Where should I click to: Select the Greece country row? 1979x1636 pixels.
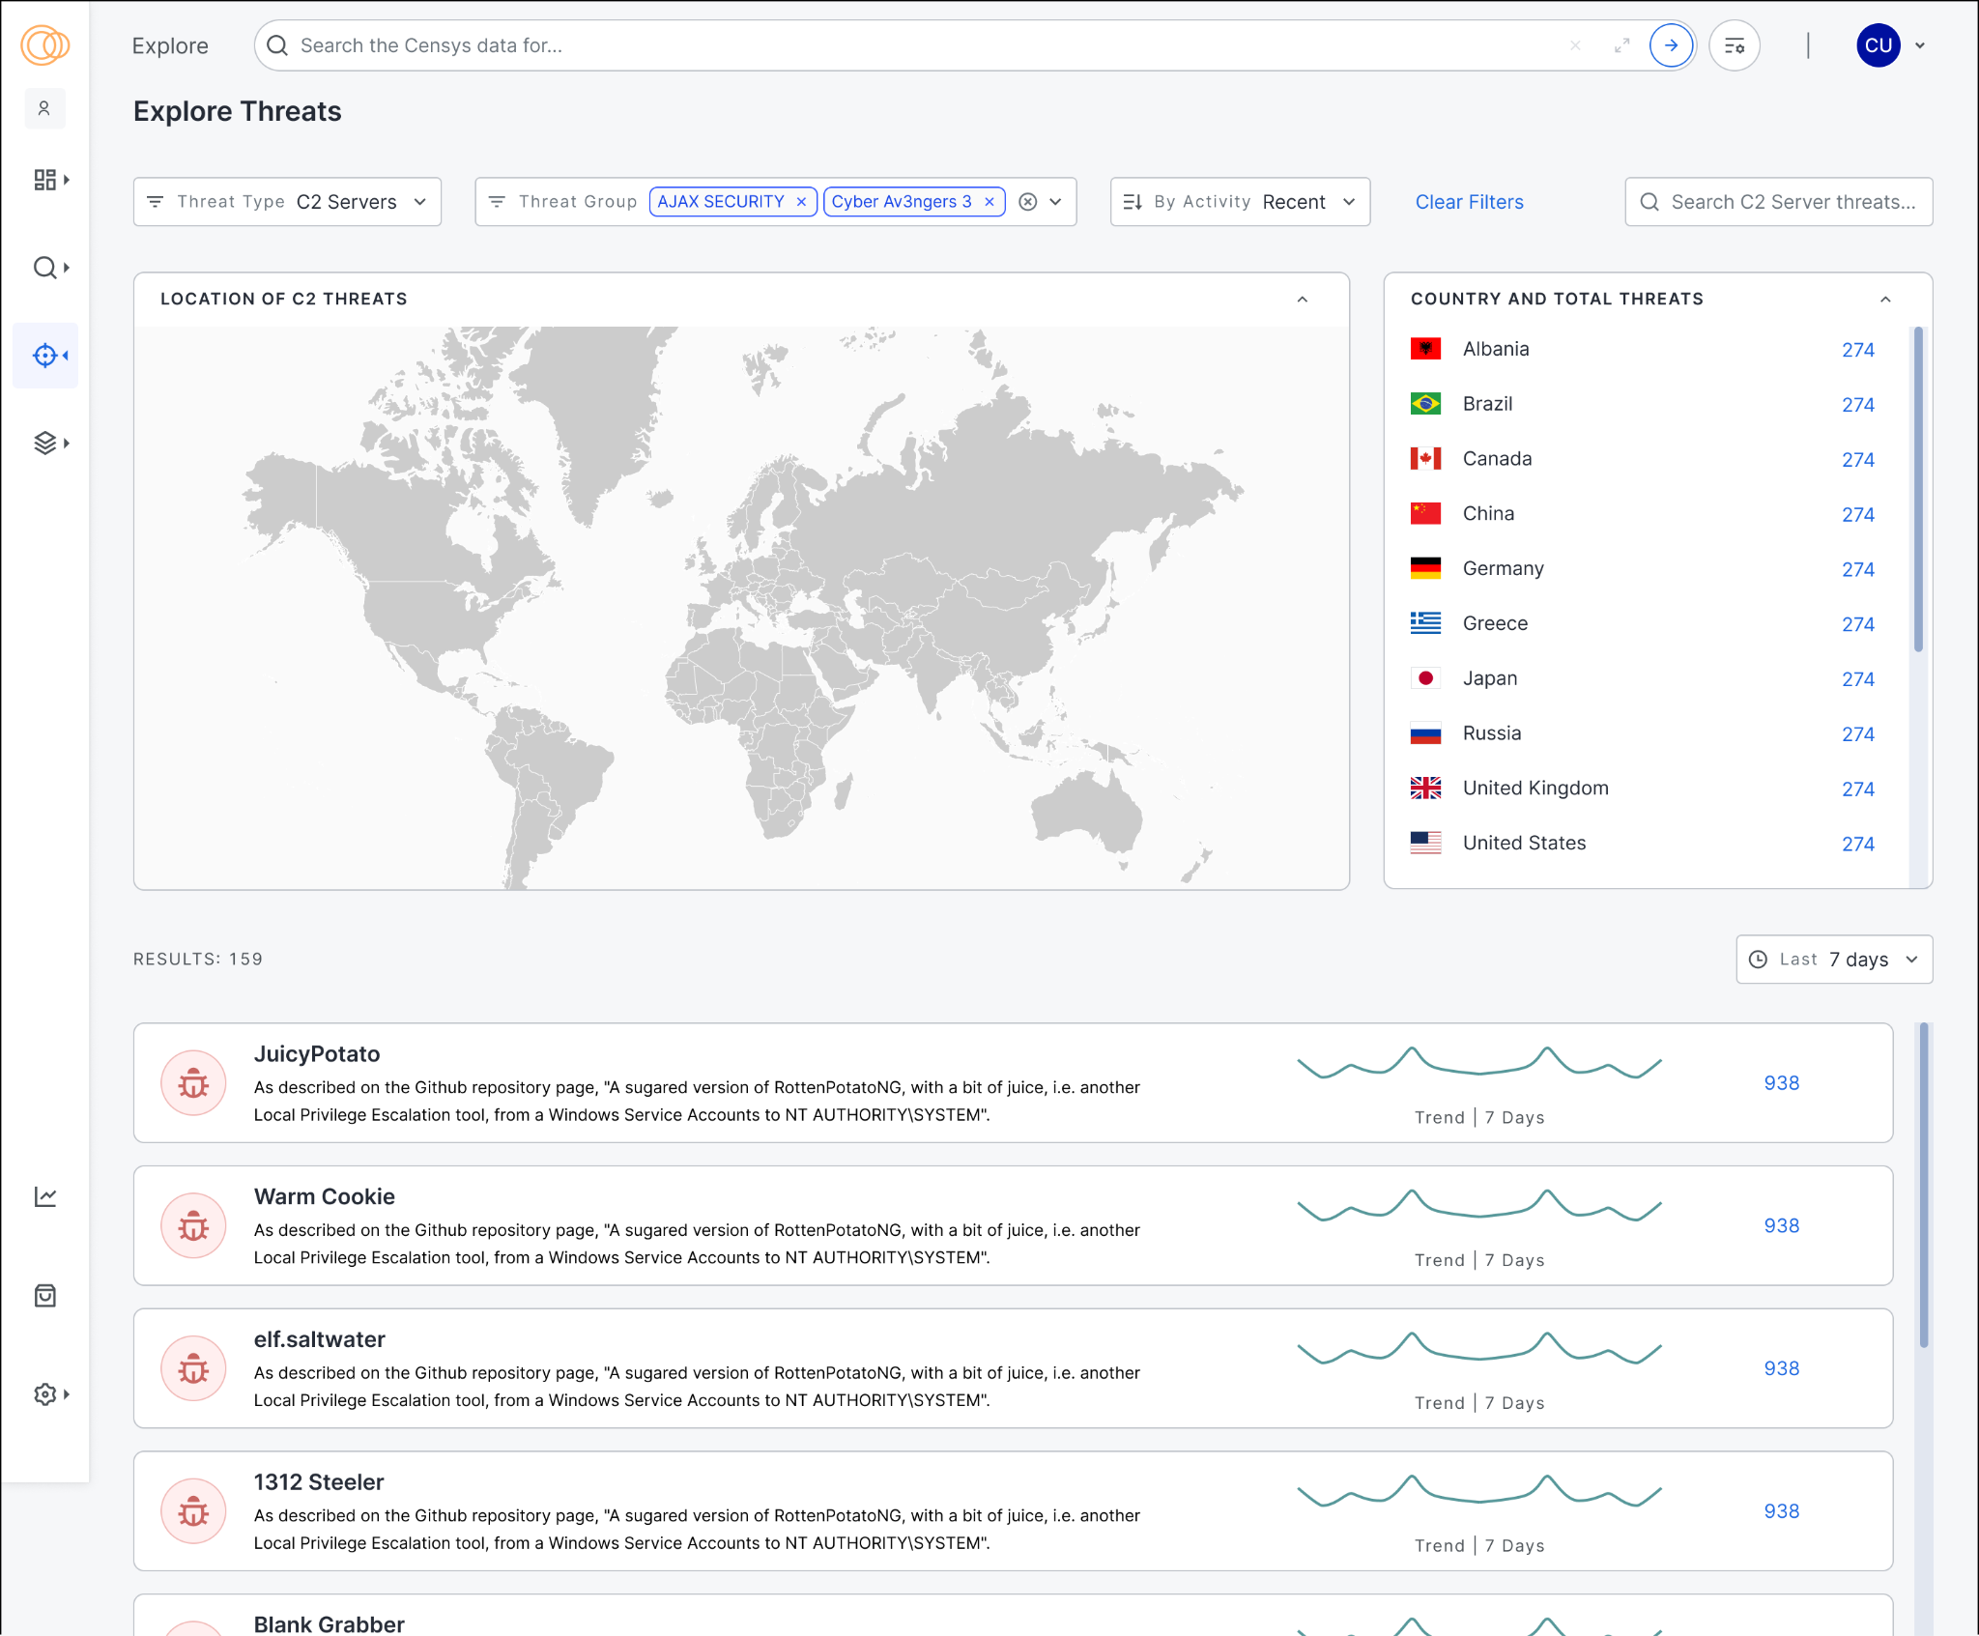(x=1643, y=624)
